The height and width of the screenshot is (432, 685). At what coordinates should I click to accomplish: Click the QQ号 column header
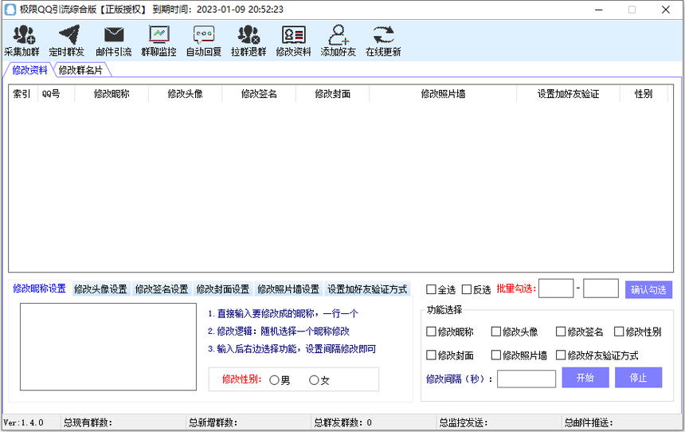tap(56, 93)
